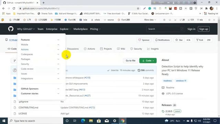The image size is (220, 124).
Task: Switch to the Wiki tab
Action: click(x=121, y=49)
